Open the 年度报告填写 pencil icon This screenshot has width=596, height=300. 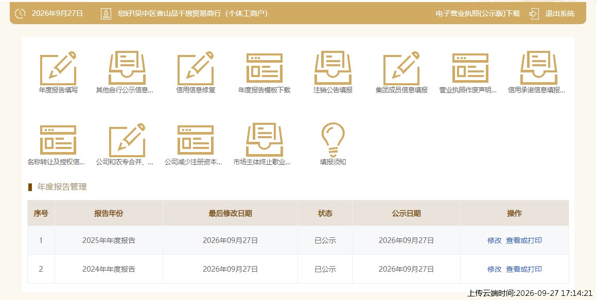(x=58, y=68)
